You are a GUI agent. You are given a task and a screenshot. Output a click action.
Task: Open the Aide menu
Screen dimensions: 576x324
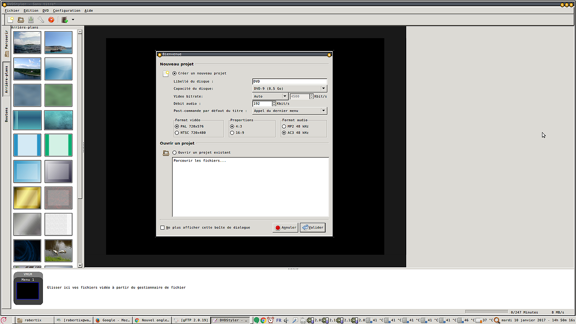[x=89, y=11]
